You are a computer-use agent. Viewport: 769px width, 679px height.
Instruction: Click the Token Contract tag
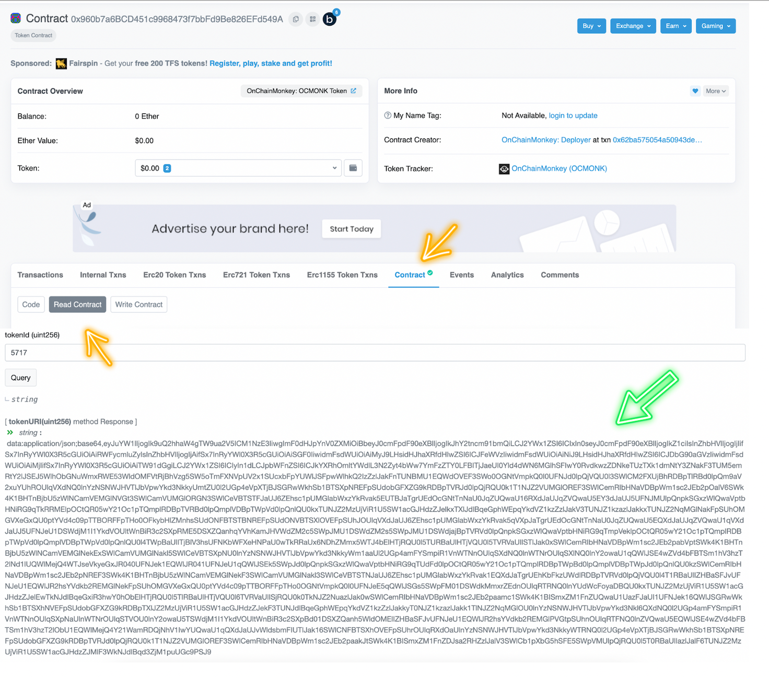(33, 36)
